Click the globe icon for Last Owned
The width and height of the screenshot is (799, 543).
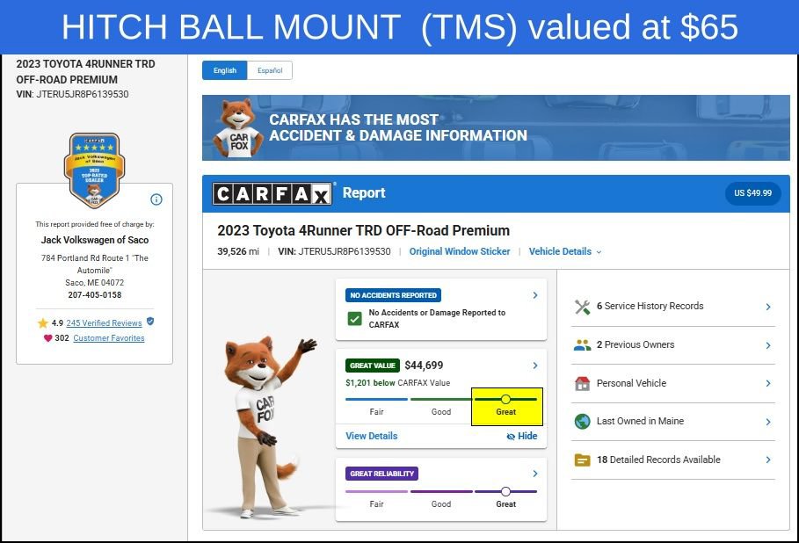coord(583,421)
